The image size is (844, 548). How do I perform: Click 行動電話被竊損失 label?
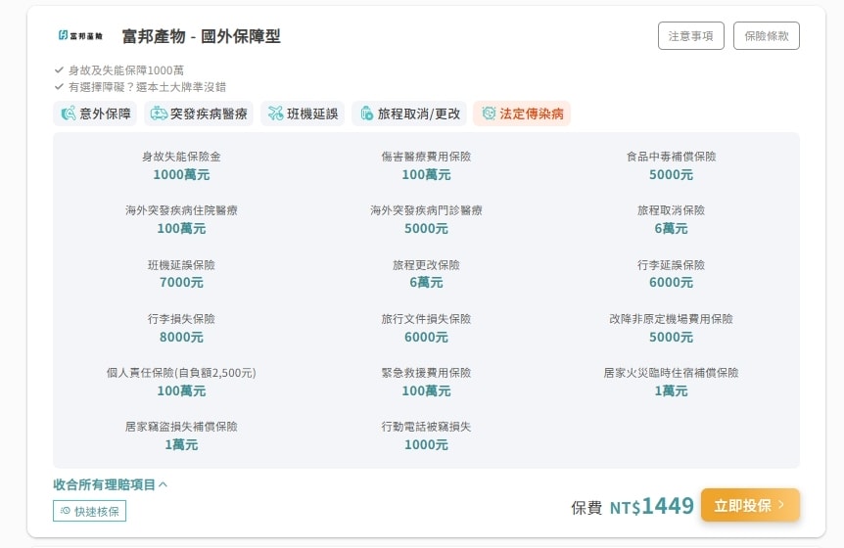pyautogui.click(x=426, y=427)
